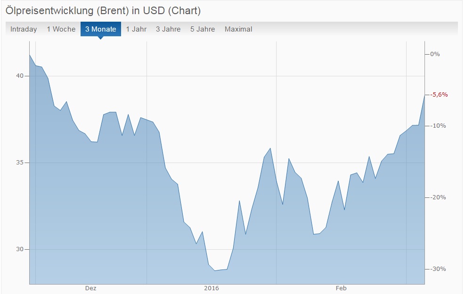Click the -10% percentage axis label
This screenshot has width=465, height=294.
point(438,126)
